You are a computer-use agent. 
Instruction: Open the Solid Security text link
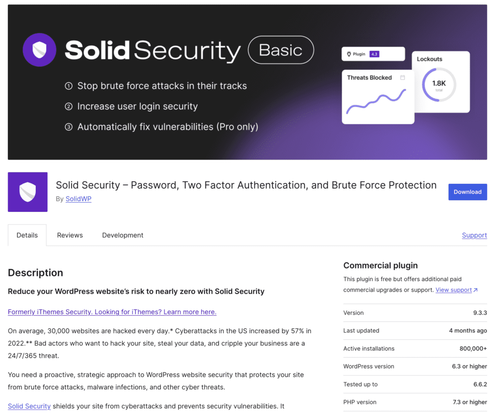click(x=29, y=406)
